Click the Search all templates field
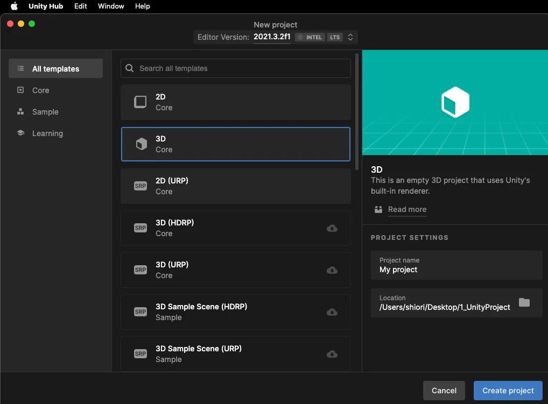Viewport: 548px width, 404px height. pos(236,68)
